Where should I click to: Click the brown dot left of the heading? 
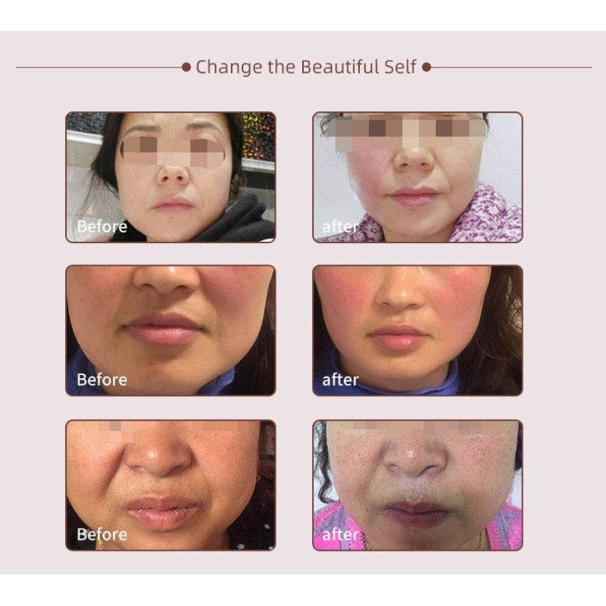click(186, 67)
